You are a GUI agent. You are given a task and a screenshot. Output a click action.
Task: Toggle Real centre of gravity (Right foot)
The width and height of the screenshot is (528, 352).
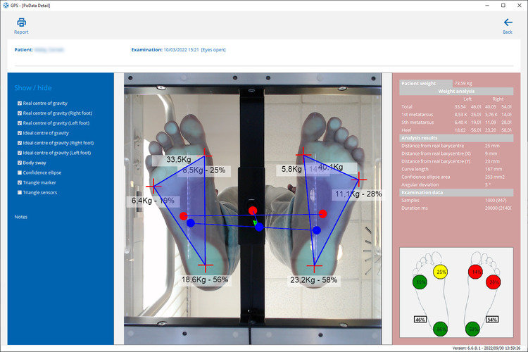point(20,113)
